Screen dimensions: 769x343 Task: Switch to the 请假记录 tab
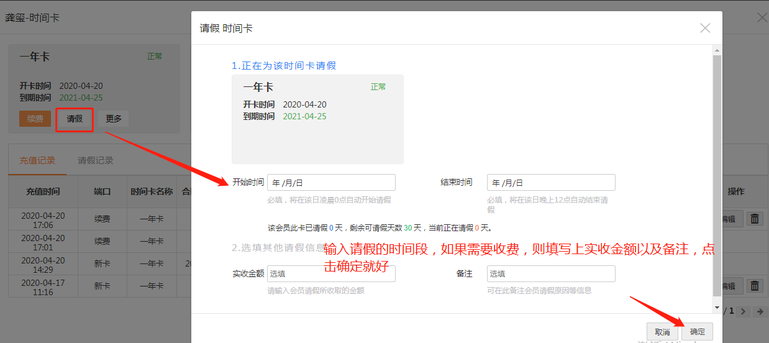[x=96, y=160]
